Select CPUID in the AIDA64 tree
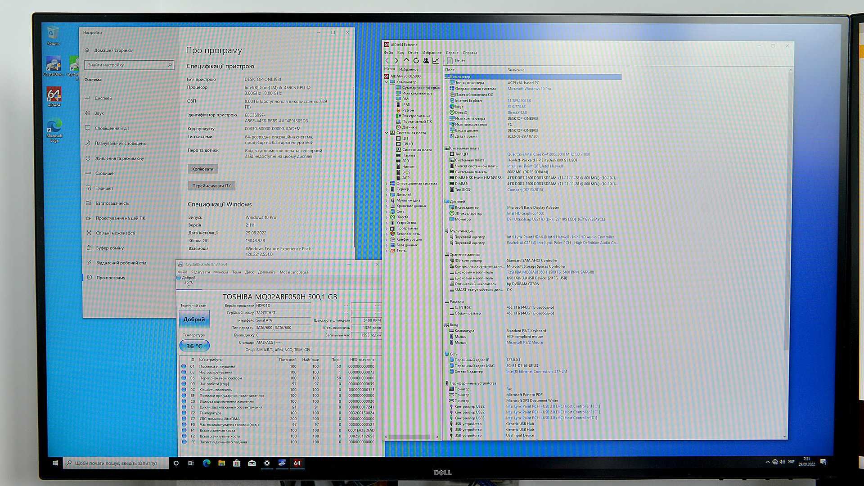864x486 pixels. (x=407, y=144)
